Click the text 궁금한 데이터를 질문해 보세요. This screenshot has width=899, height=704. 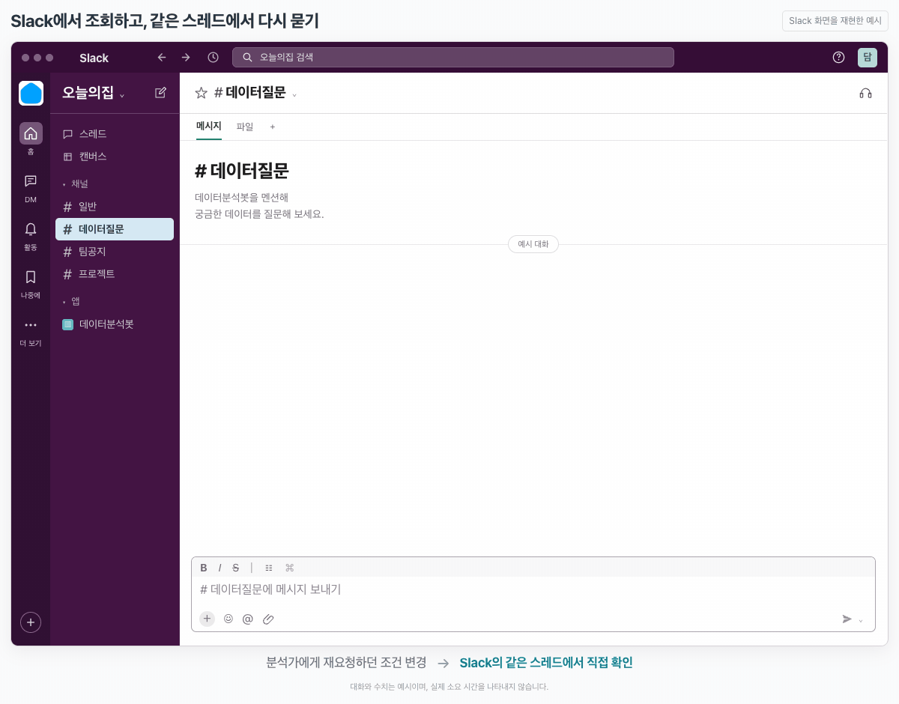[259, 214]
